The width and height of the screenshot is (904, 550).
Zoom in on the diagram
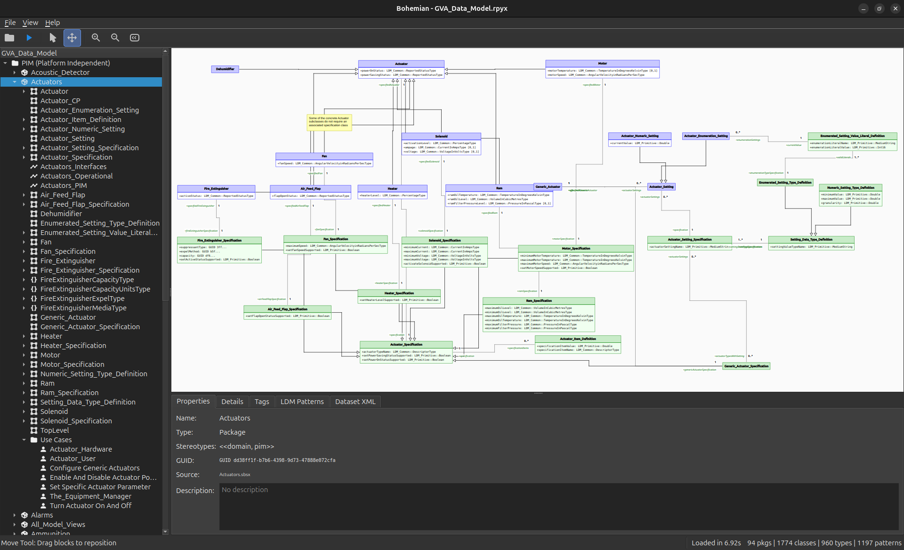[96, 38]
